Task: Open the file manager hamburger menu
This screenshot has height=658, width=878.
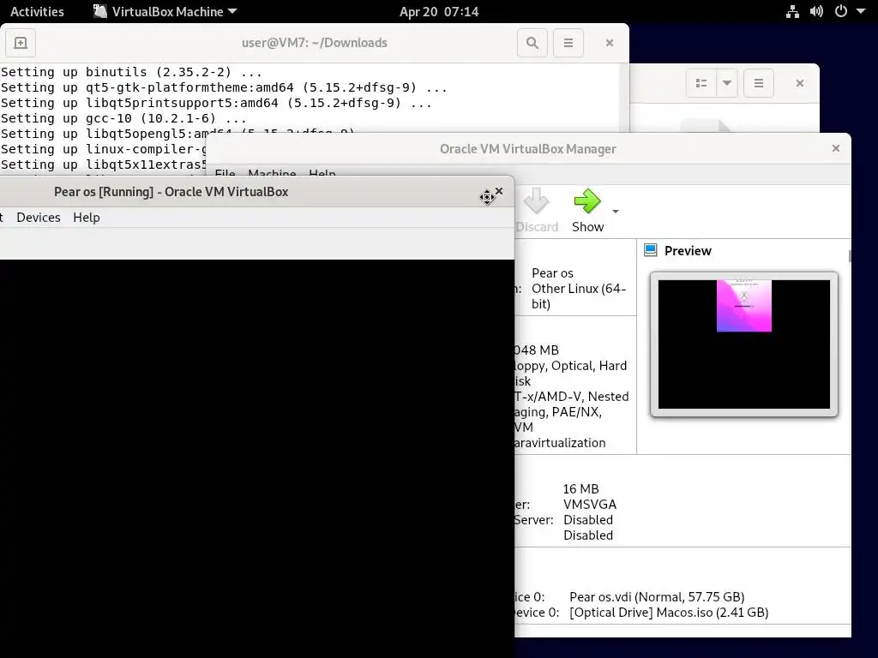Action: coord(759,83)
